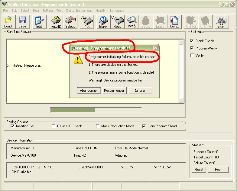Screen dimensions: 237x191
Task: Click the 'Type:E/EPROM' text
Action: (86, 148)
